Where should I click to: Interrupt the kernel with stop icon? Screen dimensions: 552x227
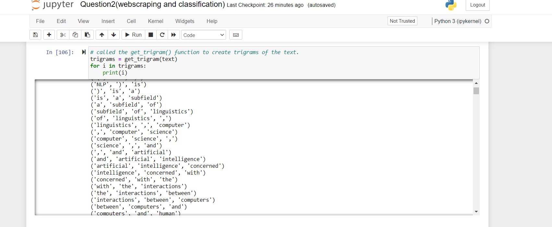[151, 35]
